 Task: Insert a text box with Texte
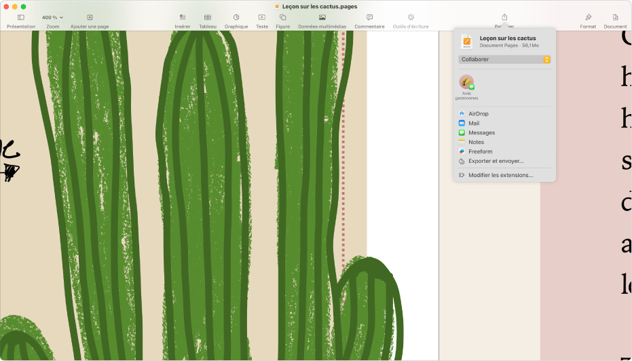point(261,20)
